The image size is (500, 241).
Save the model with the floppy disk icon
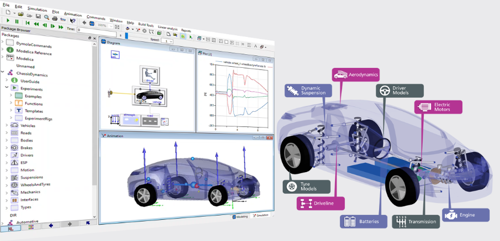[38, 16]
